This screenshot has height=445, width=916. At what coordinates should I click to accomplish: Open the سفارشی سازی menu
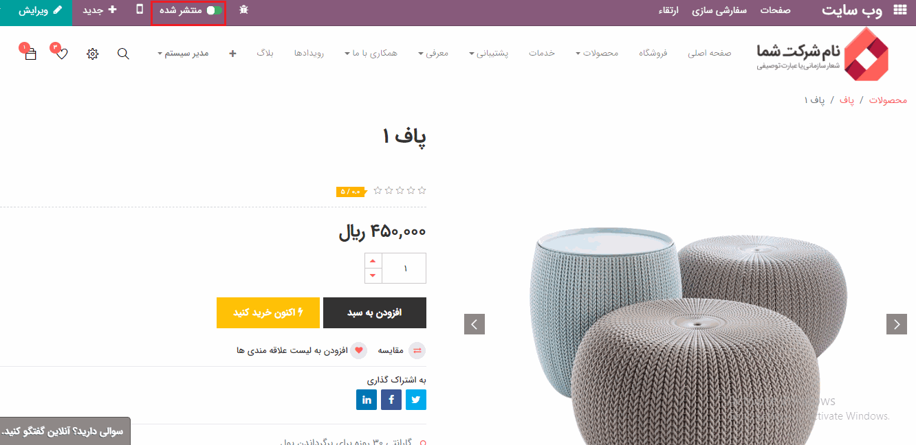719,10
